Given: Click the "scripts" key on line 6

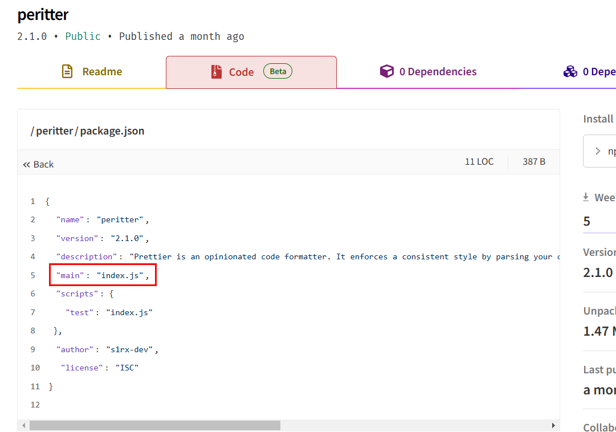Looking at the screenshot, I should (77, 294).
